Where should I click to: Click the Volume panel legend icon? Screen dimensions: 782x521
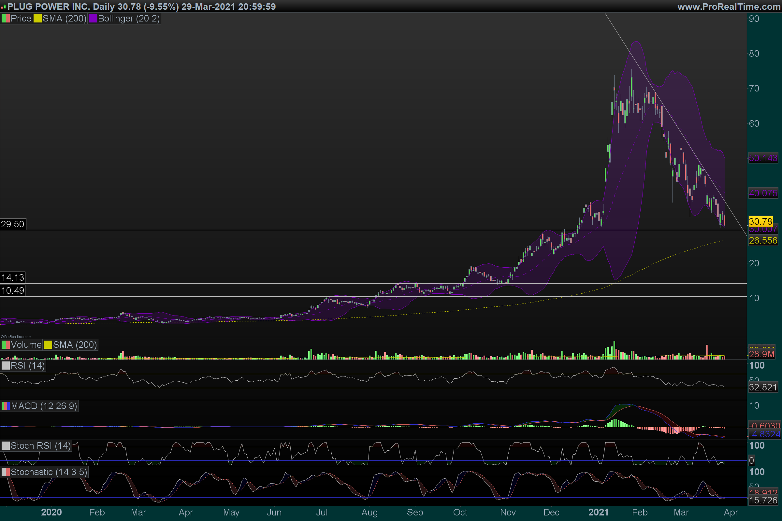pos(6,345)
